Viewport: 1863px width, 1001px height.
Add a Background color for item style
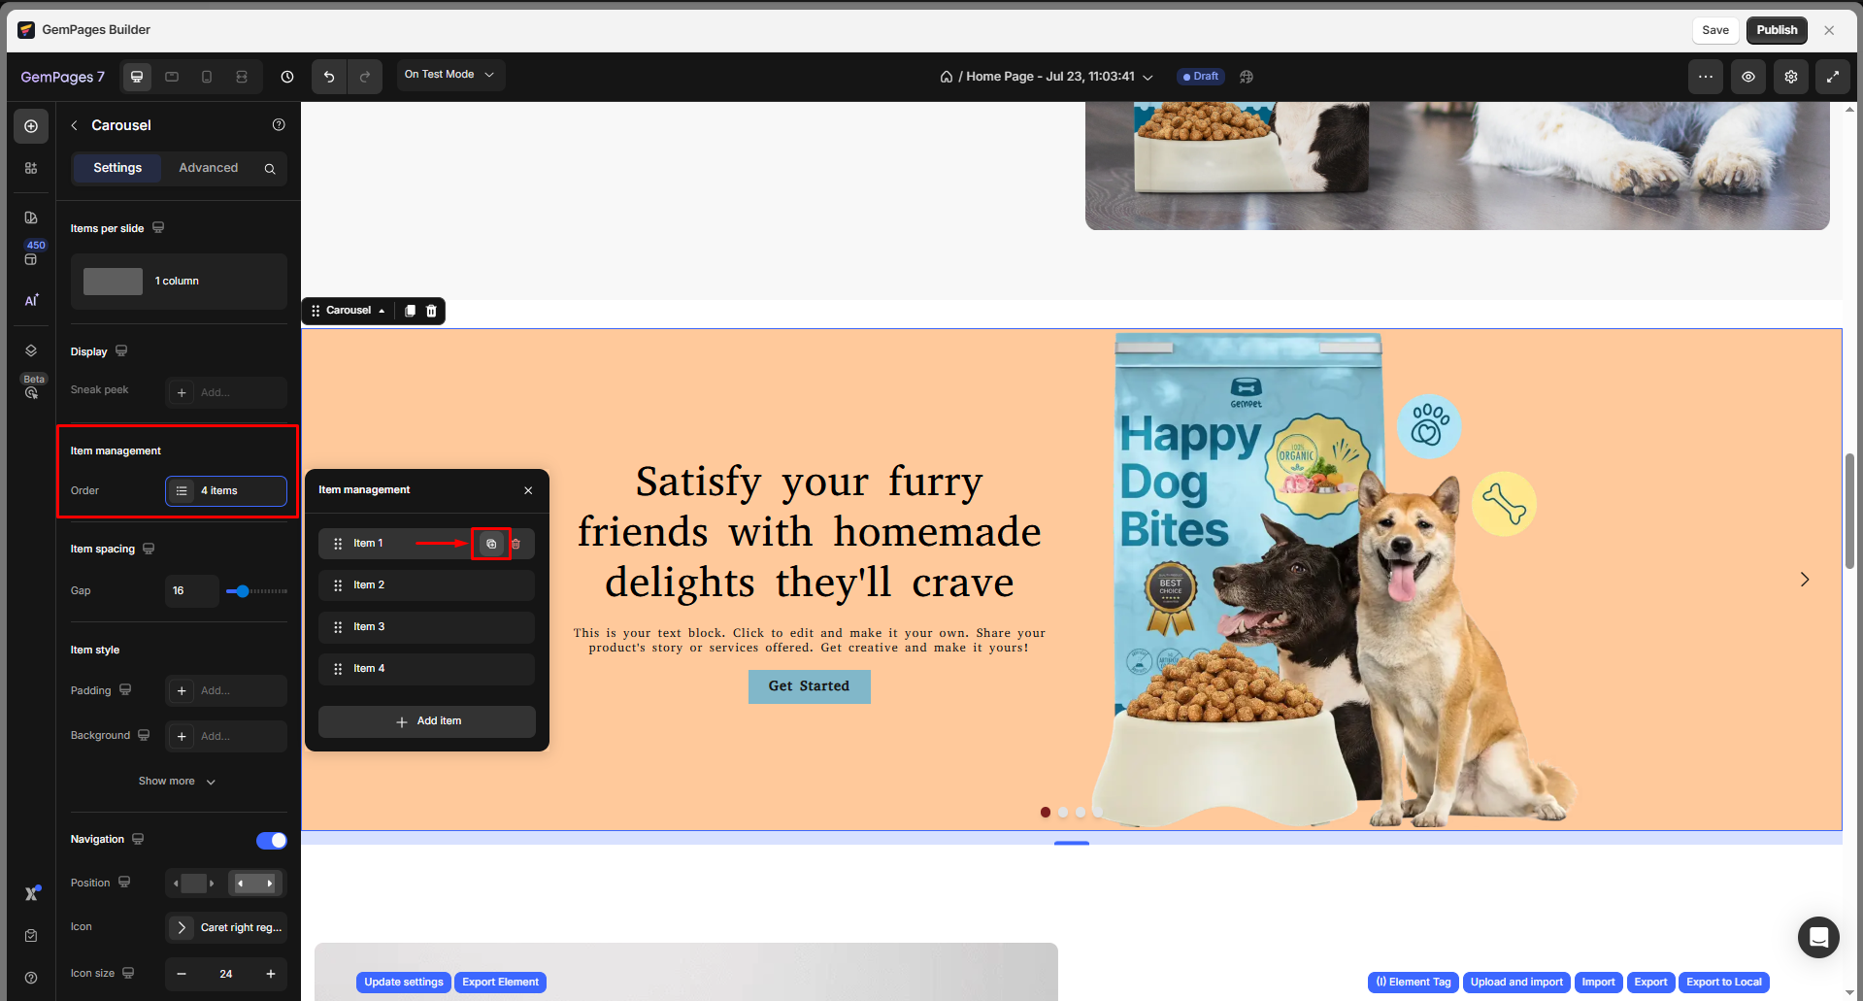tap(226, 737)
